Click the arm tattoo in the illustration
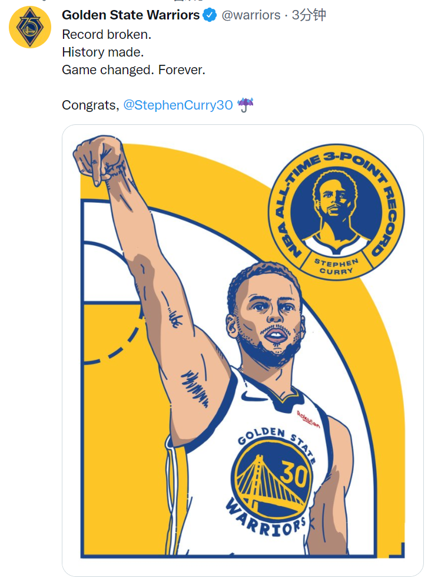Image resolution: width=438 pixels, height=578 pixels. (x=195, y=386)
